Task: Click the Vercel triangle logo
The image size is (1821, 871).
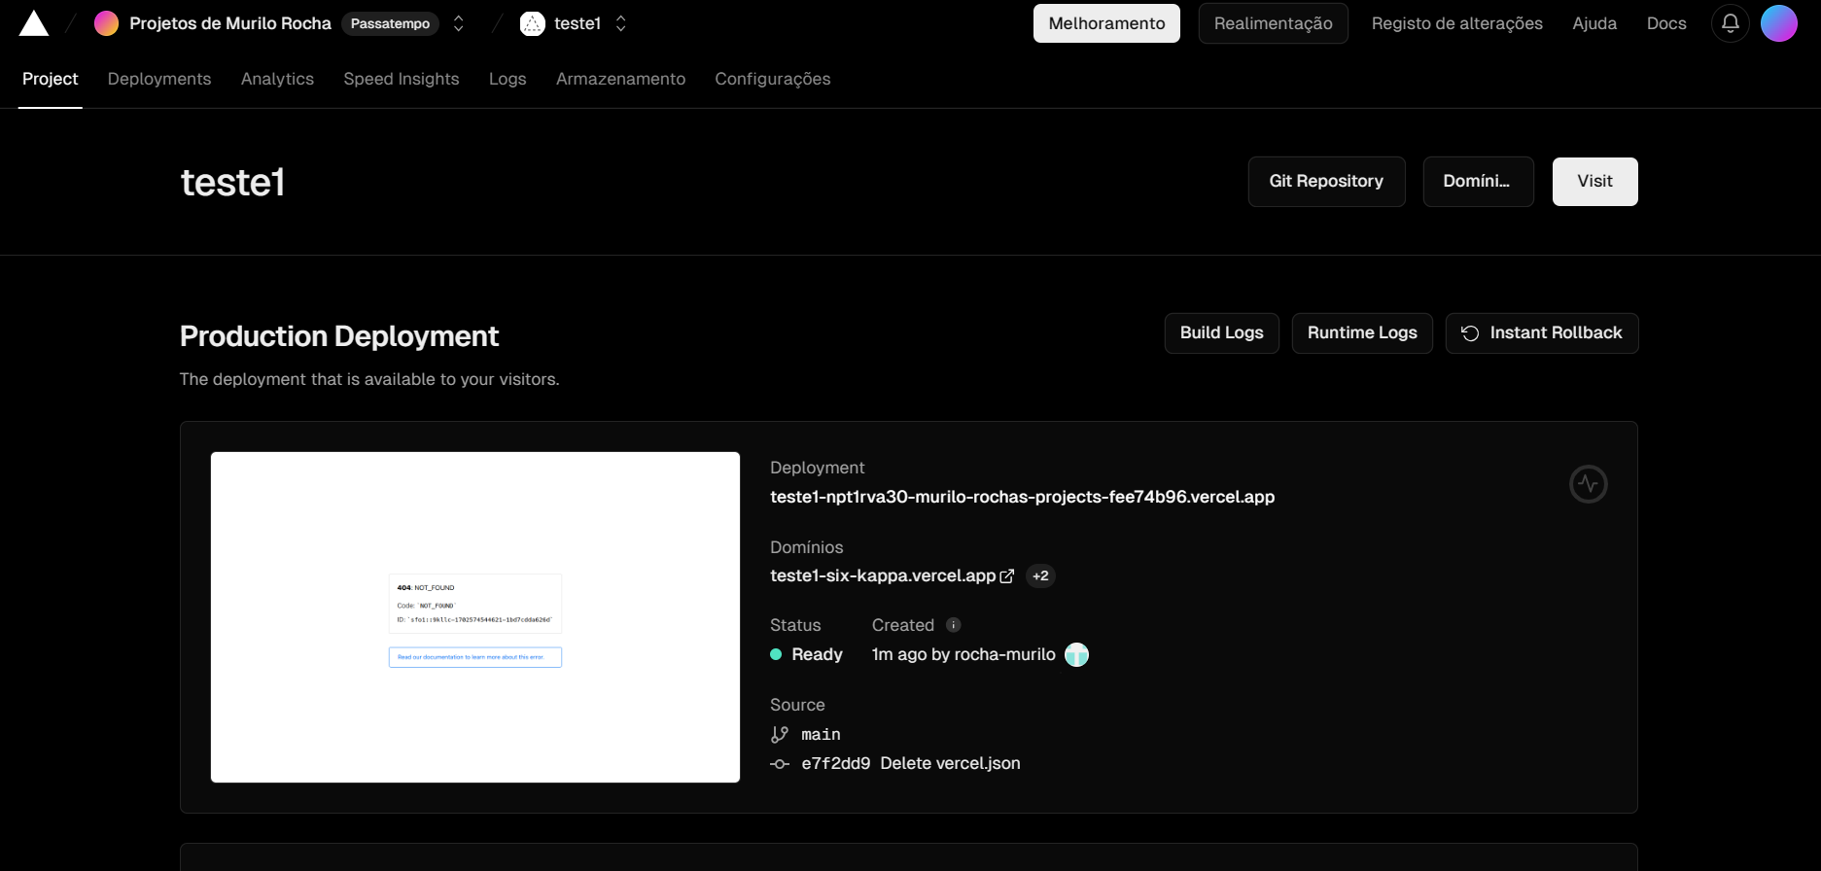Action: (34, 23)
